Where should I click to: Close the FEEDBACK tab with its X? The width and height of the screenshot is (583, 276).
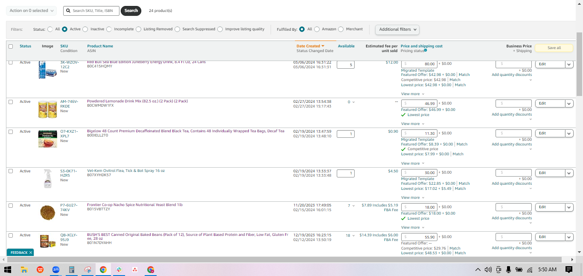[x=31, y=253]
